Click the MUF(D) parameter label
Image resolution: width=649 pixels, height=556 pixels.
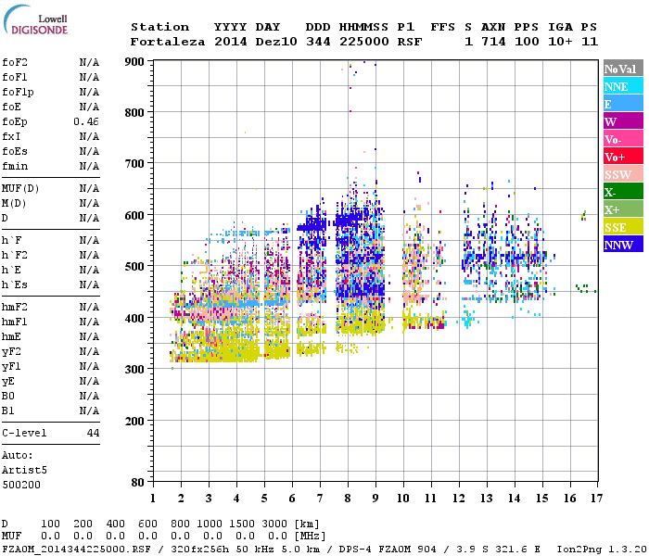pyautogui.click(x=20, y=189)
